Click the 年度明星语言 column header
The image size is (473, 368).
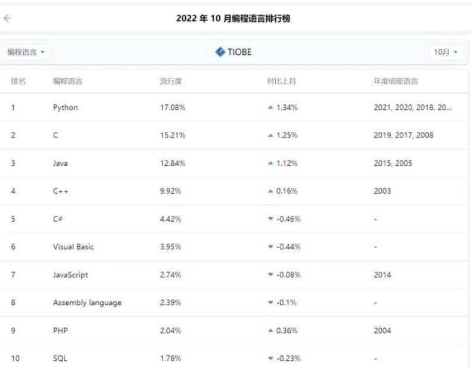[396, 81]
